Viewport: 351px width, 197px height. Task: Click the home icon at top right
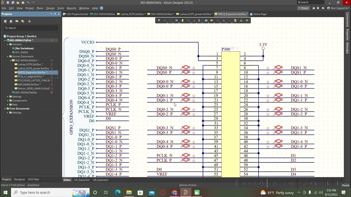[x=314, y=8]
